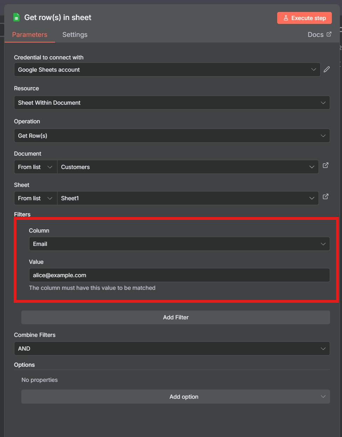Image resolution: width=342 pixels, height=437 pixels.
Task: Open the Sheet1 selection dropdown
Action: (187, 198)
